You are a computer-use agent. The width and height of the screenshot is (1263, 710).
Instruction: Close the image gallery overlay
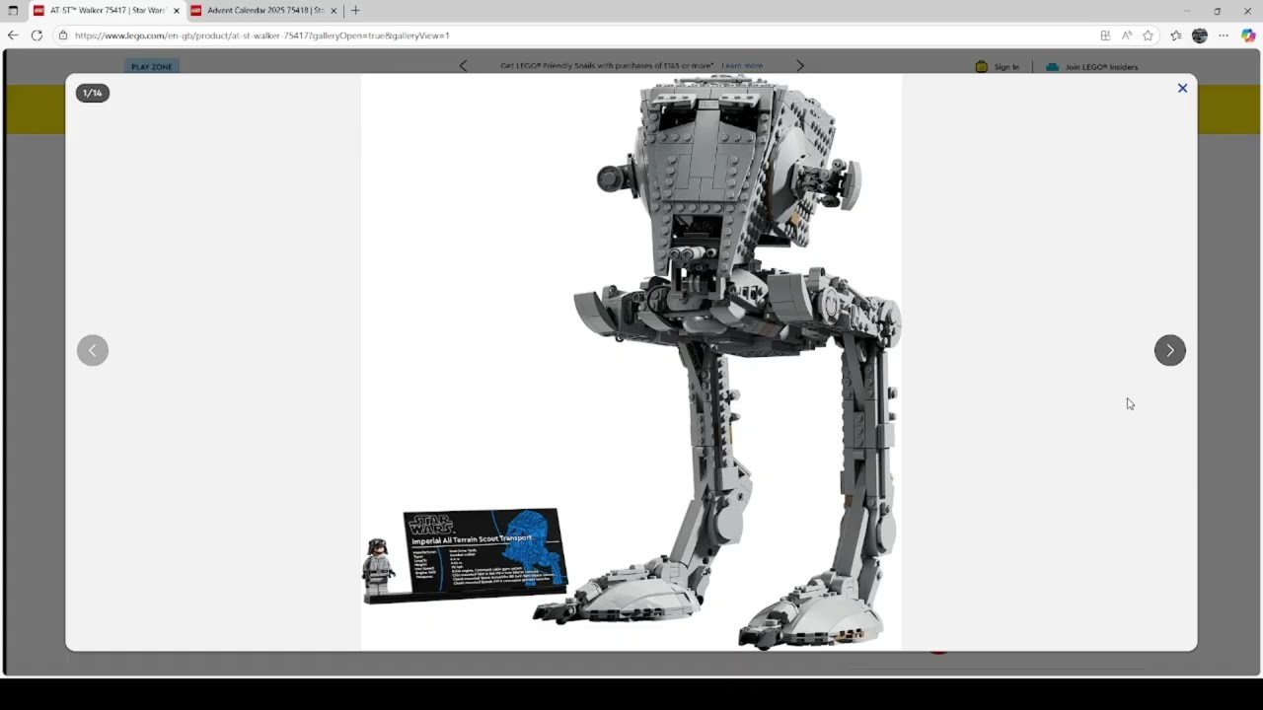[x=1182, y=88]
